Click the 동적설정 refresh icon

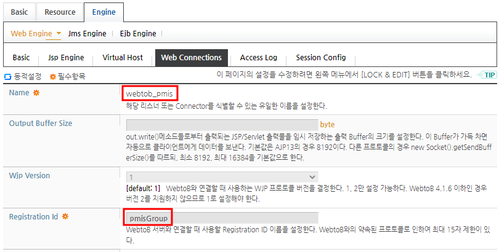7,77
